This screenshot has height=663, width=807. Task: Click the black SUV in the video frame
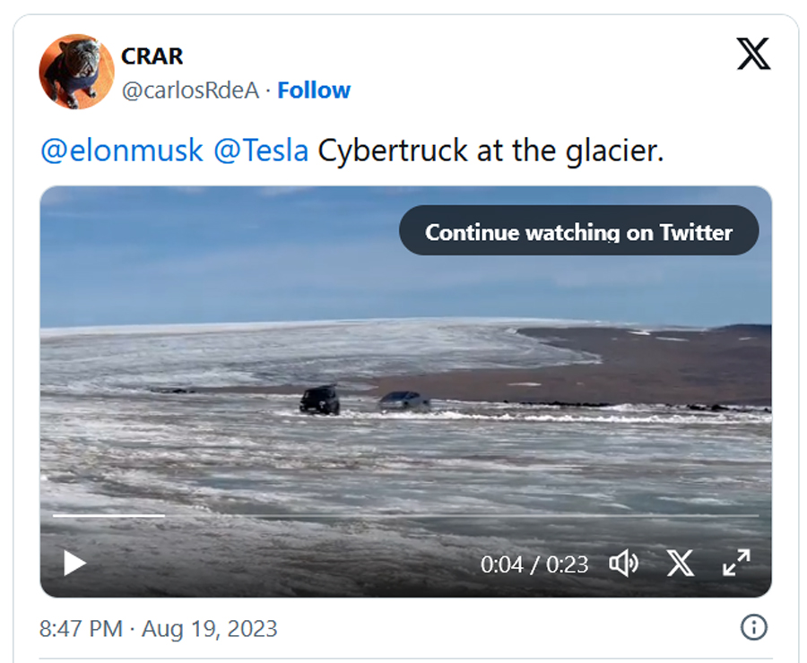coord(319,400)
